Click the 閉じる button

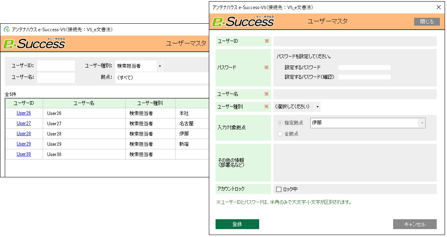click(426, 22)
